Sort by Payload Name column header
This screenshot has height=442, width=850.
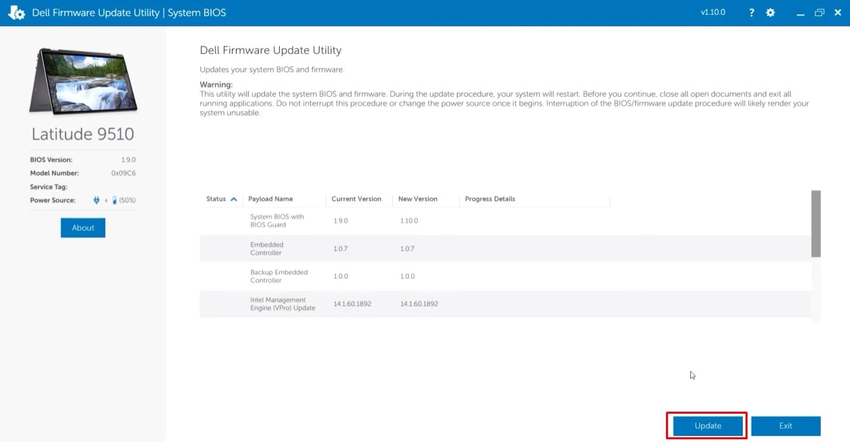point(270,199)
